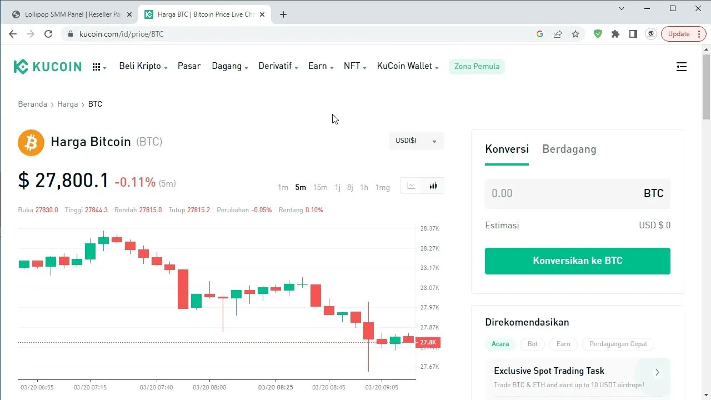Click the profile avatar icon in the toolbar
Viewport: 711px width, 400px height.
coord(651,34)
